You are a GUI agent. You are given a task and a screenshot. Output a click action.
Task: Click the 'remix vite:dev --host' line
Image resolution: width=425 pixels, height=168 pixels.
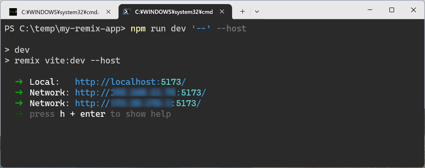(x=67, y=61)
